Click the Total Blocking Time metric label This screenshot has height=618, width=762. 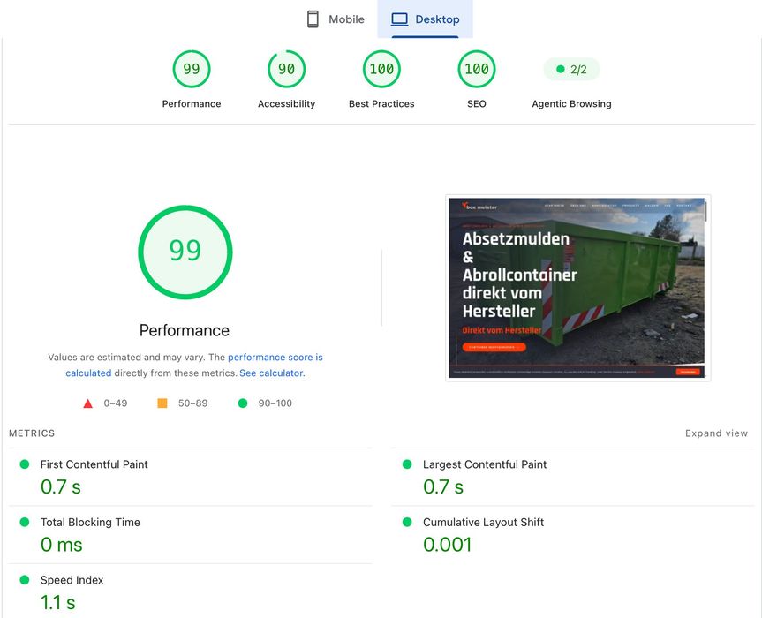pyautogui.click(x=90, y=522)
